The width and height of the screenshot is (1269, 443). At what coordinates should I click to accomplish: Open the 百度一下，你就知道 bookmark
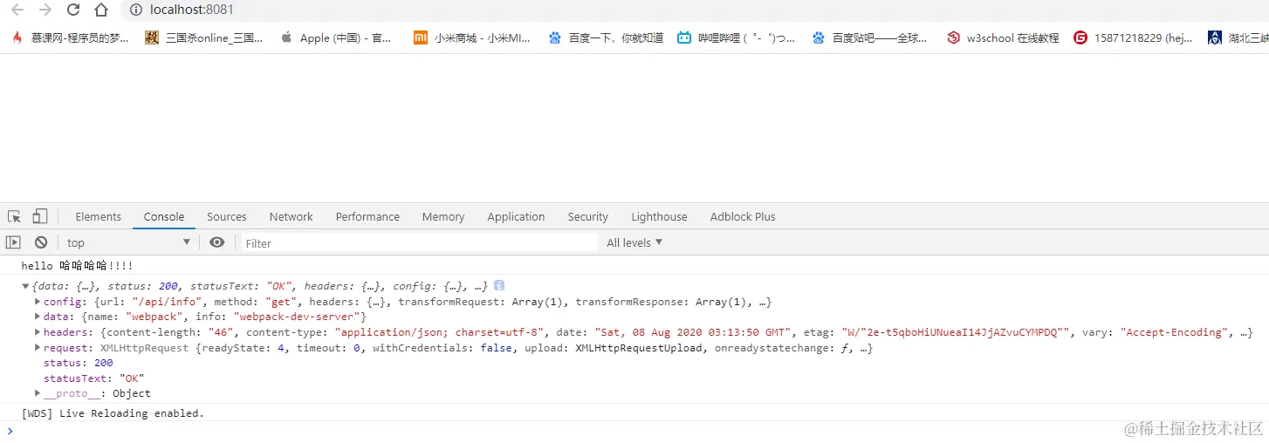(x=606, y=37)
